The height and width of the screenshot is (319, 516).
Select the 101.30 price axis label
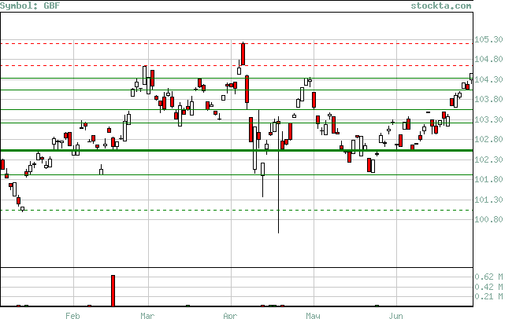[488, 200]
